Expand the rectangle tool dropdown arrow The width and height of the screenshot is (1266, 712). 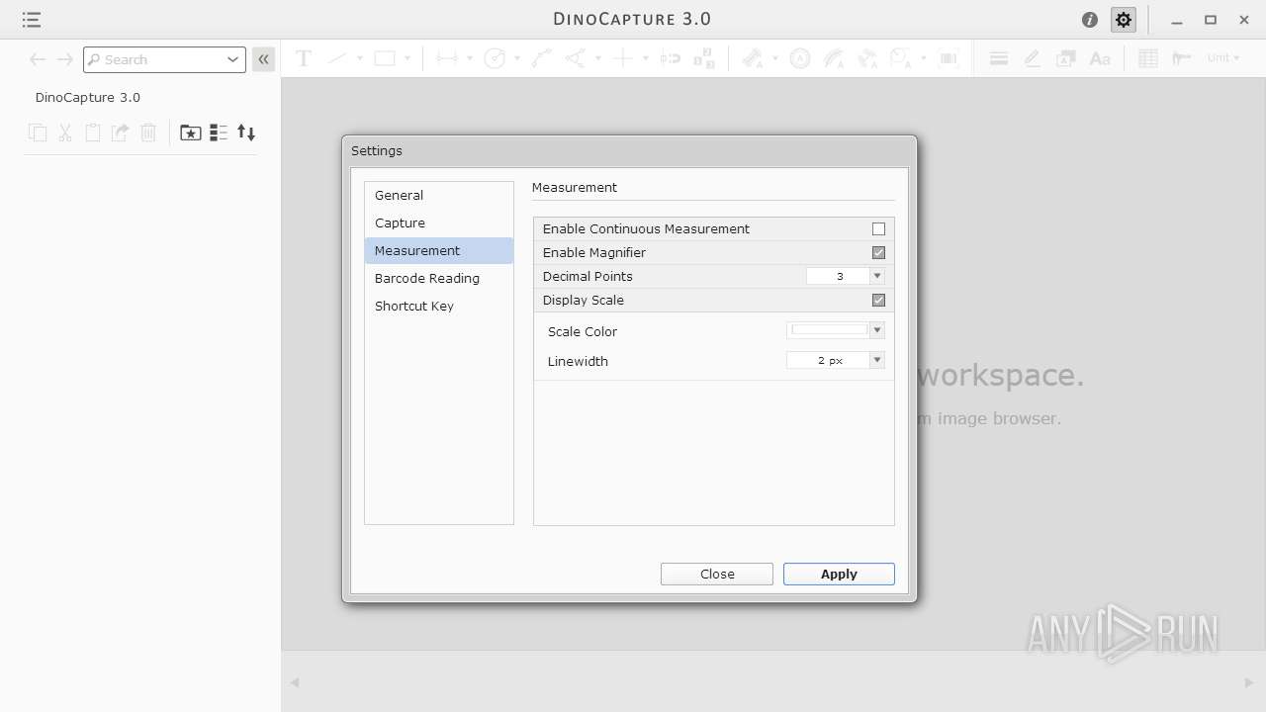tap(407, 58)
